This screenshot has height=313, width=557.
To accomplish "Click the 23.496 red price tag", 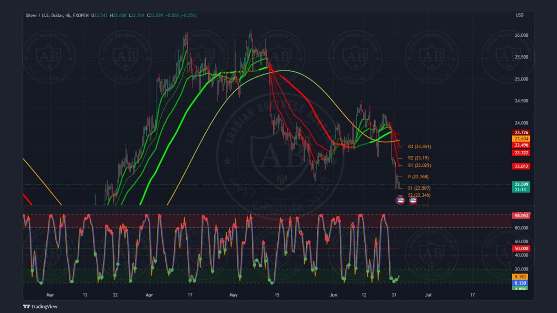I will (x=521, y=145).
